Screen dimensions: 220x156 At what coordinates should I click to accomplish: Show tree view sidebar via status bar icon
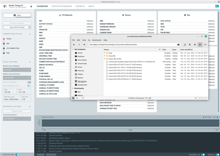point(77,98)
